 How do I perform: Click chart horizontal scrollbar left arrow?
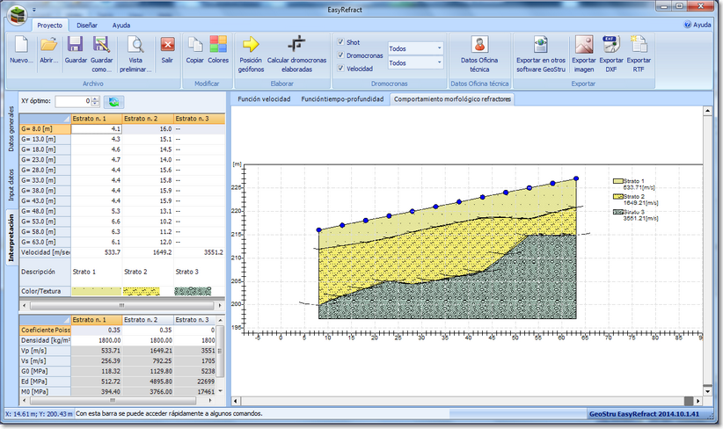[x=236, y=401]
